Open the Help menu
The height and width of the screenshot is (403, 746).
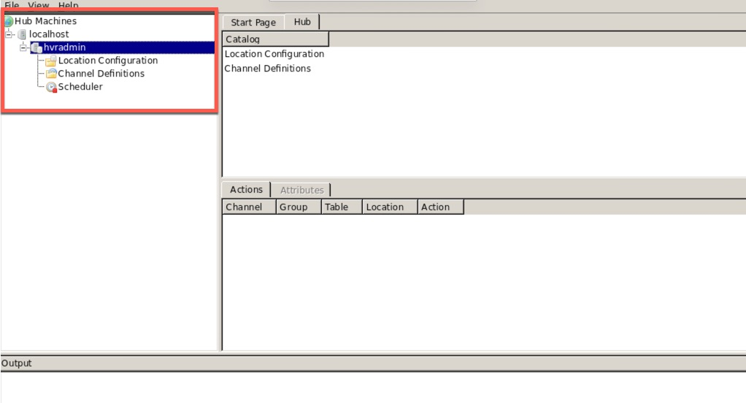[68, 5]
